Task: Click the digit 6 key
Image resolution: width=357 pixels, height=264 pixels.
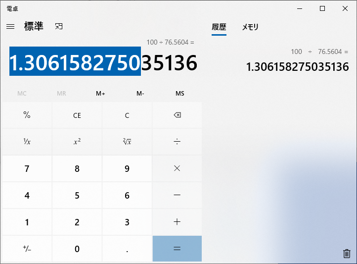Action: click(127, 195)
